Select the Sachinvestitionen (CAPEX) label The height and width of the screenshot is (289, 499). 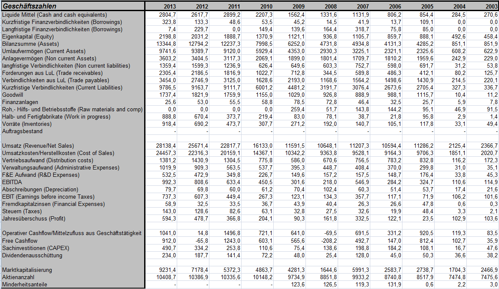pyautogui.click(x=36, y=248)
